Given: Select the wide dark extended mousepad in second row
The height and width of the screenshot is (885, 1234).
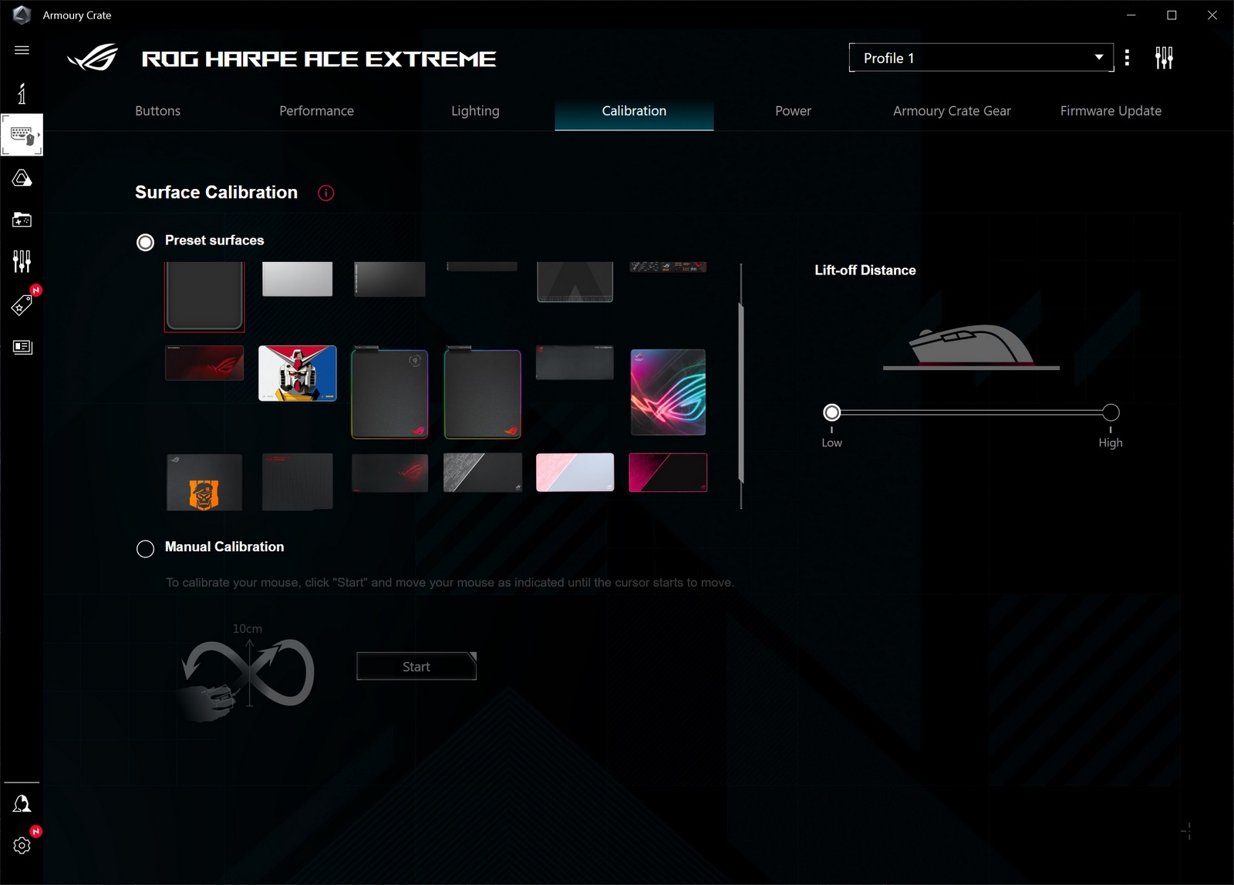Looking at the screenshot, I should click(575, 362).
